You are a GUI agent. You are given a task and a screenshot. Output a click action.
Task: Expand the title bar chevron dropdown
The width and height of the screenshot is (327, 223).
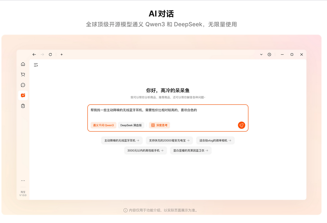coord(261,55)
